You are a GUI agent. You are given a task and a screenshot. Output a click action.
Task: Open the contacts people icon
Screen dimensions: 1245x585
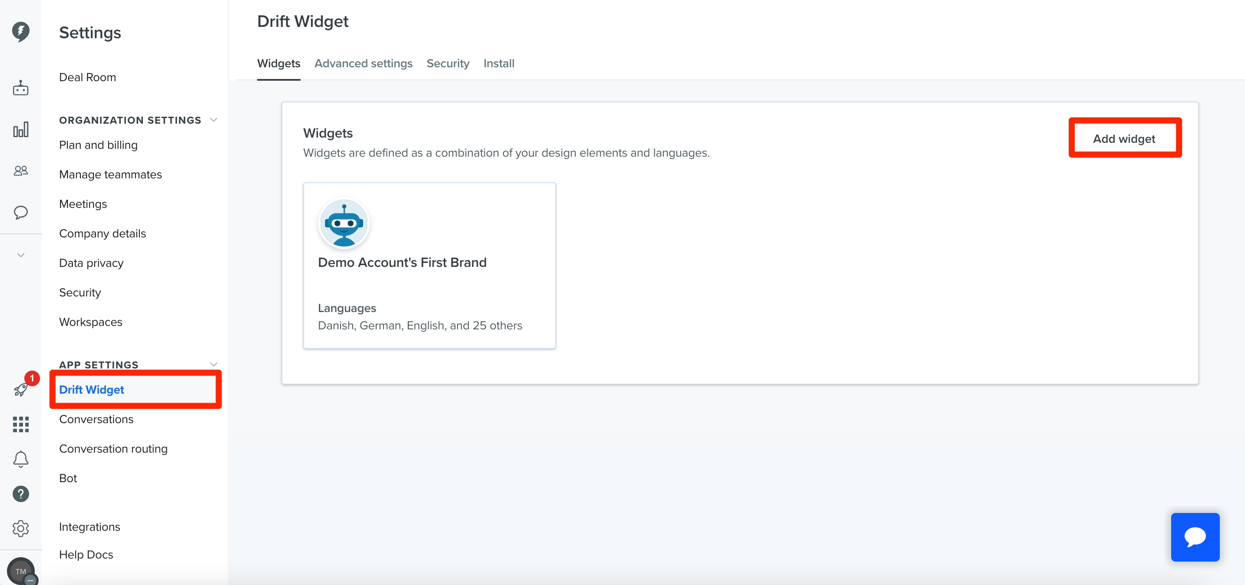pos(21,171)
